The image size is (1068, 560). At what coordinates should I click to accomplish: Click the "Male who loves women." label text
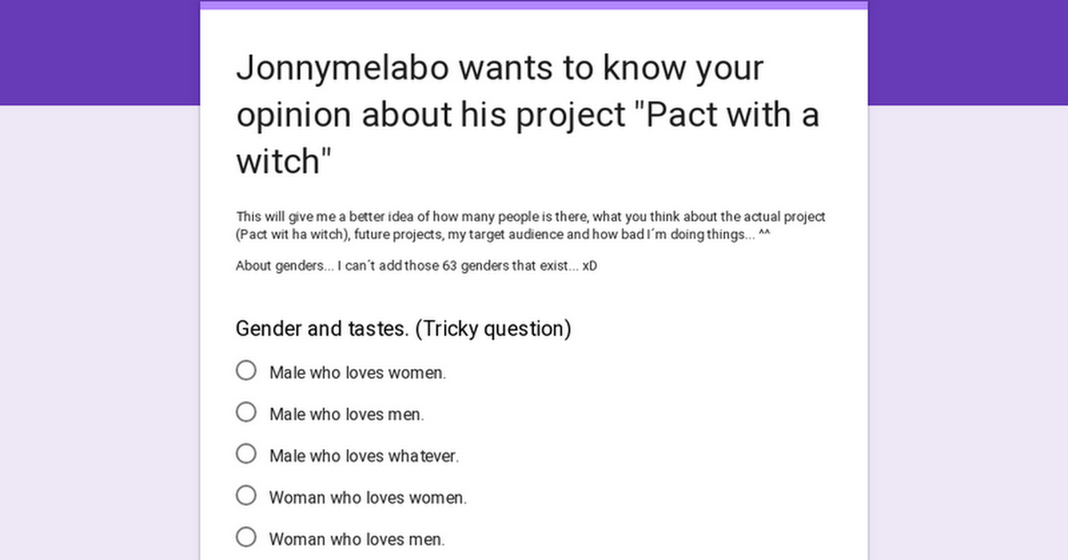pyautogui.click(x=358, y=372)
